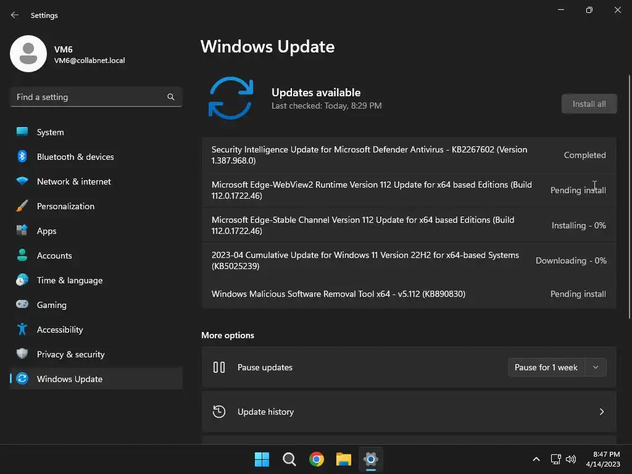This screenshot has width=632, height=474.
Task: Click the Install all button
Action: click(589, 104)
